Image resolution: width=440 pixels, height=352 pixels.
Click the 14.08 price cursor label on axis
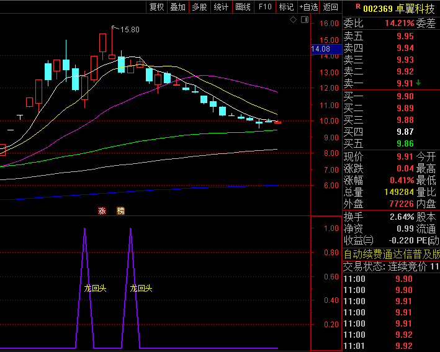pos(321,48)
